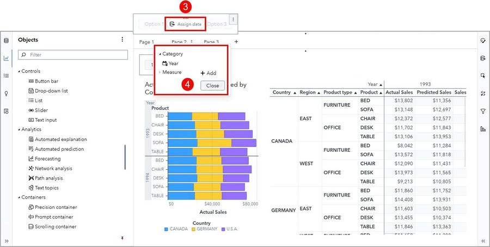490x247 pixels.
Task: Select the Text input object
Action: 42,120
